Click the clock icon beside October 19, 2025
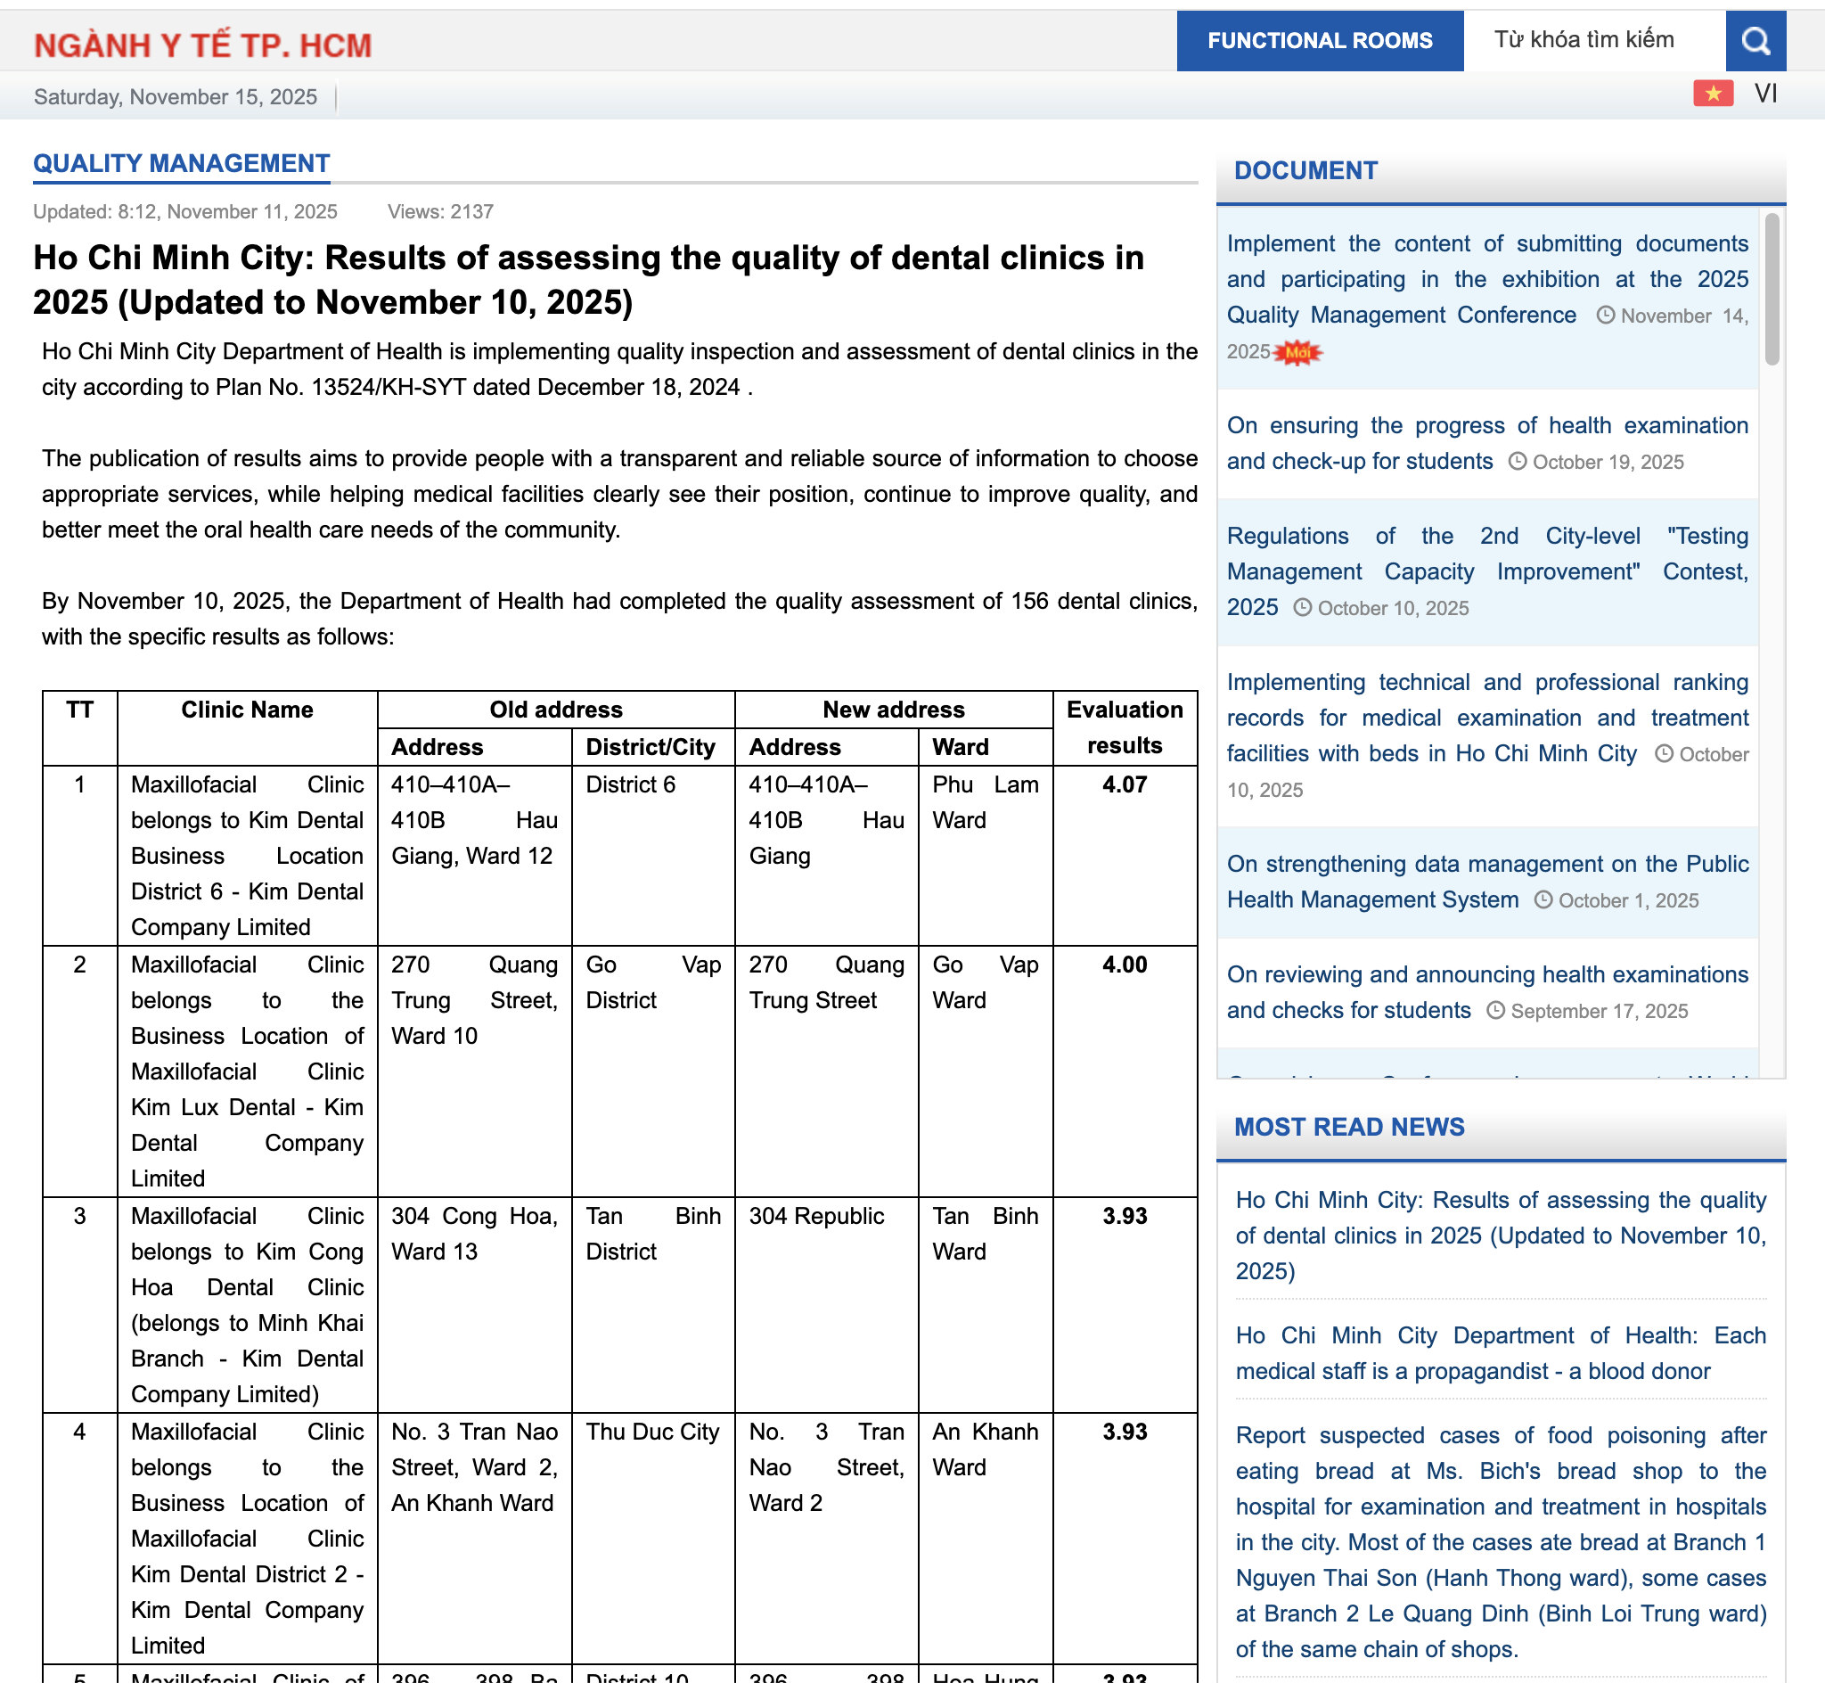1825x1683 pixels. pos(1518,462)
